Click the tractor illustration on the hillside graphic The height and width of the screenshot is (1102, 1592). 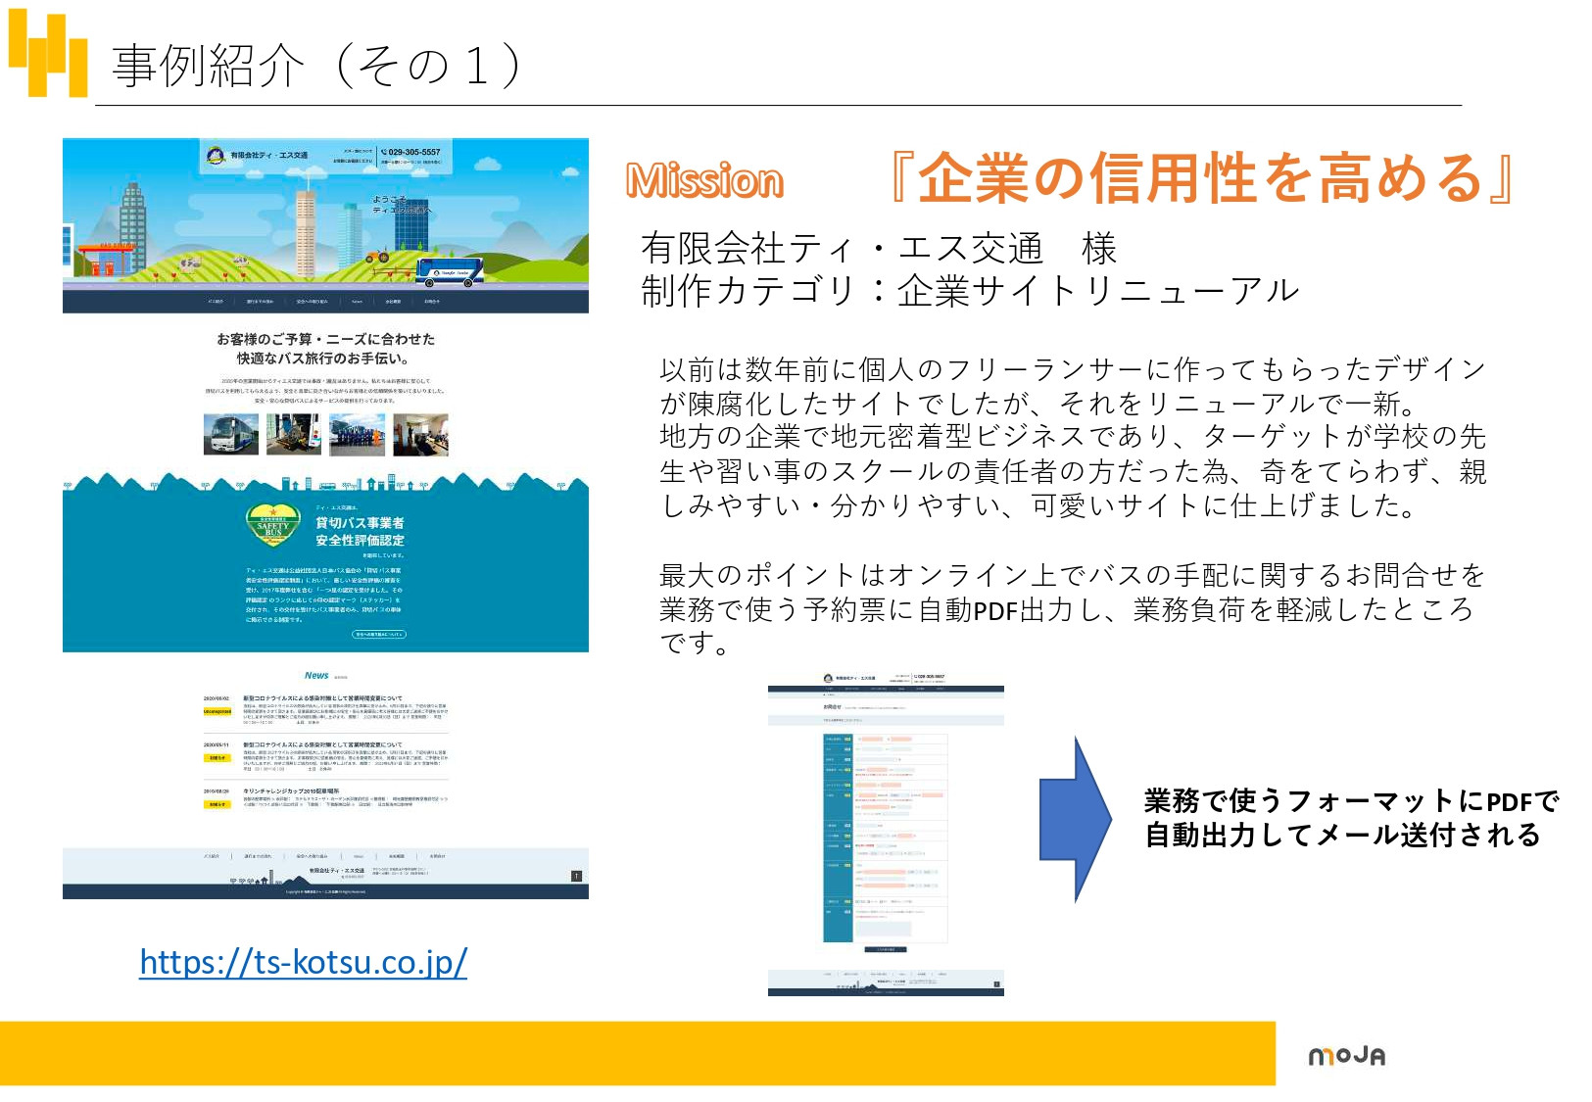coord(377,256)
